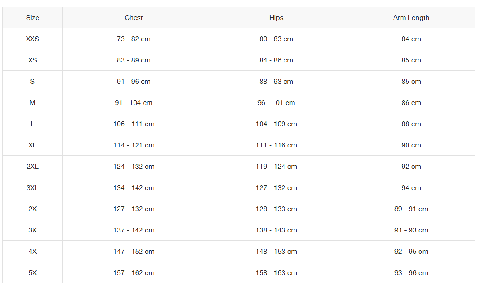Viewport: 478px width, 288px height.
Task: Click the 94 cm arm length cell
Action: click(411, 188)
